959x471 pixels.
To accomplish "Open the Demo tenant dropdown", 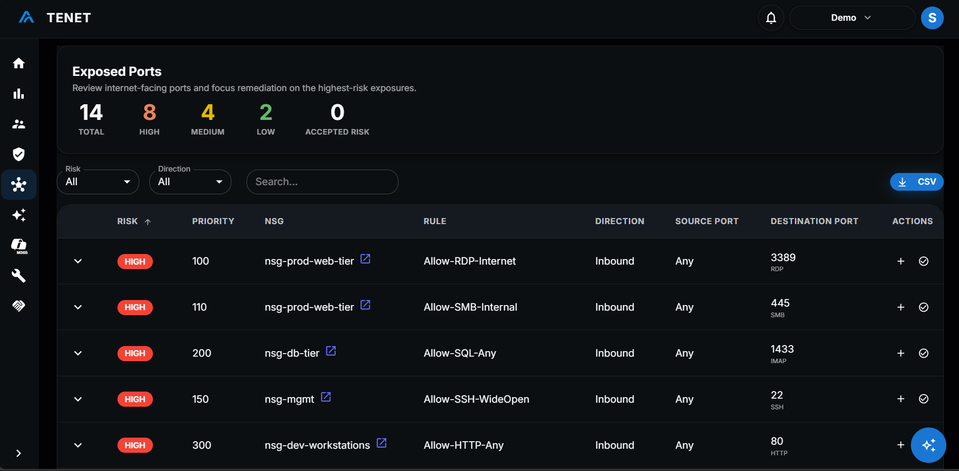I will point(852,18).
